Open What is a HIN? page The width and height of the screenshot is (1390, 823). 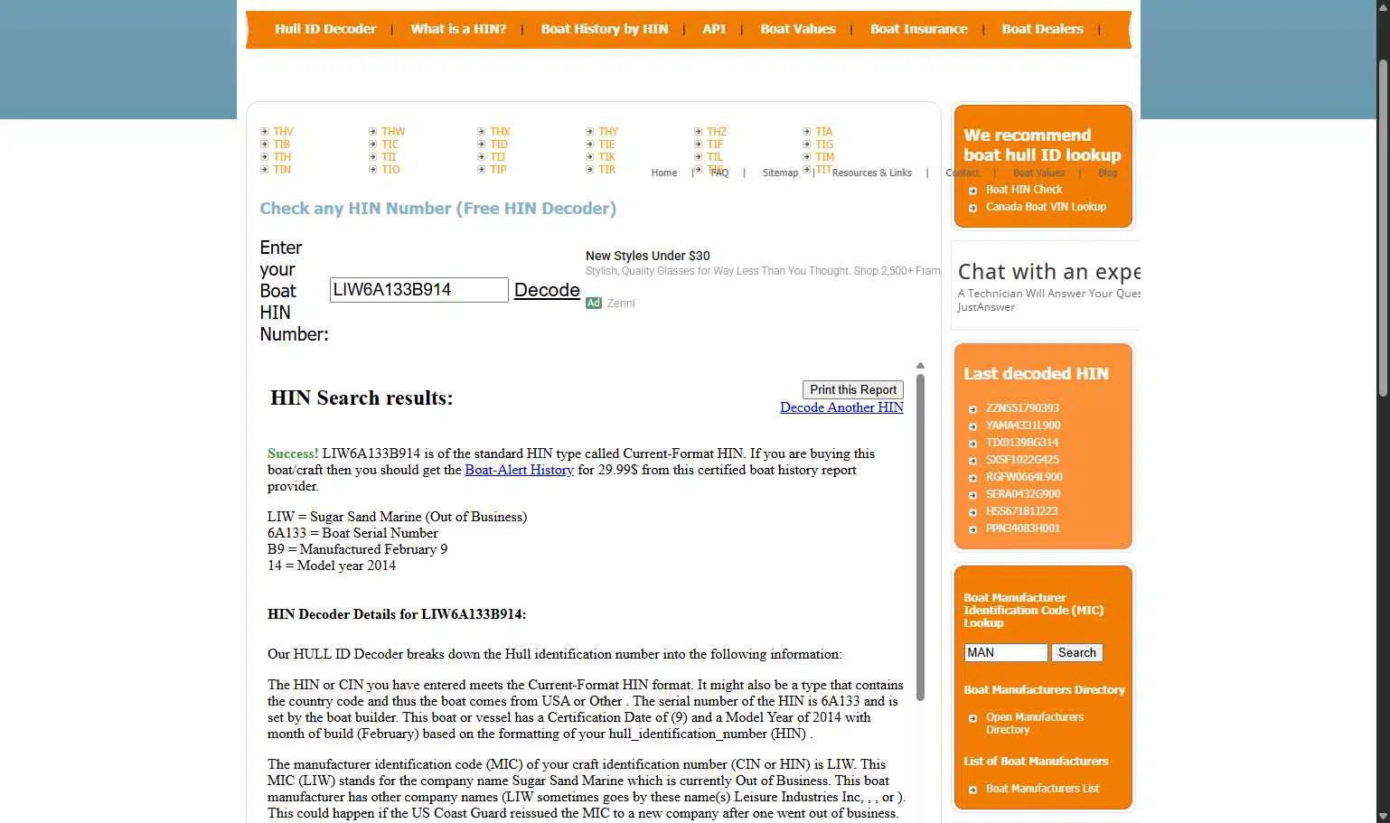point(458,29)
